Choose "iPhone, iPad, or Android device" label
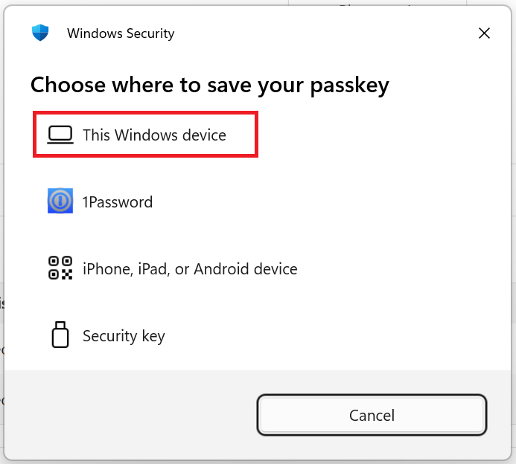The image size is (516, 464). (x=190, y=269)
